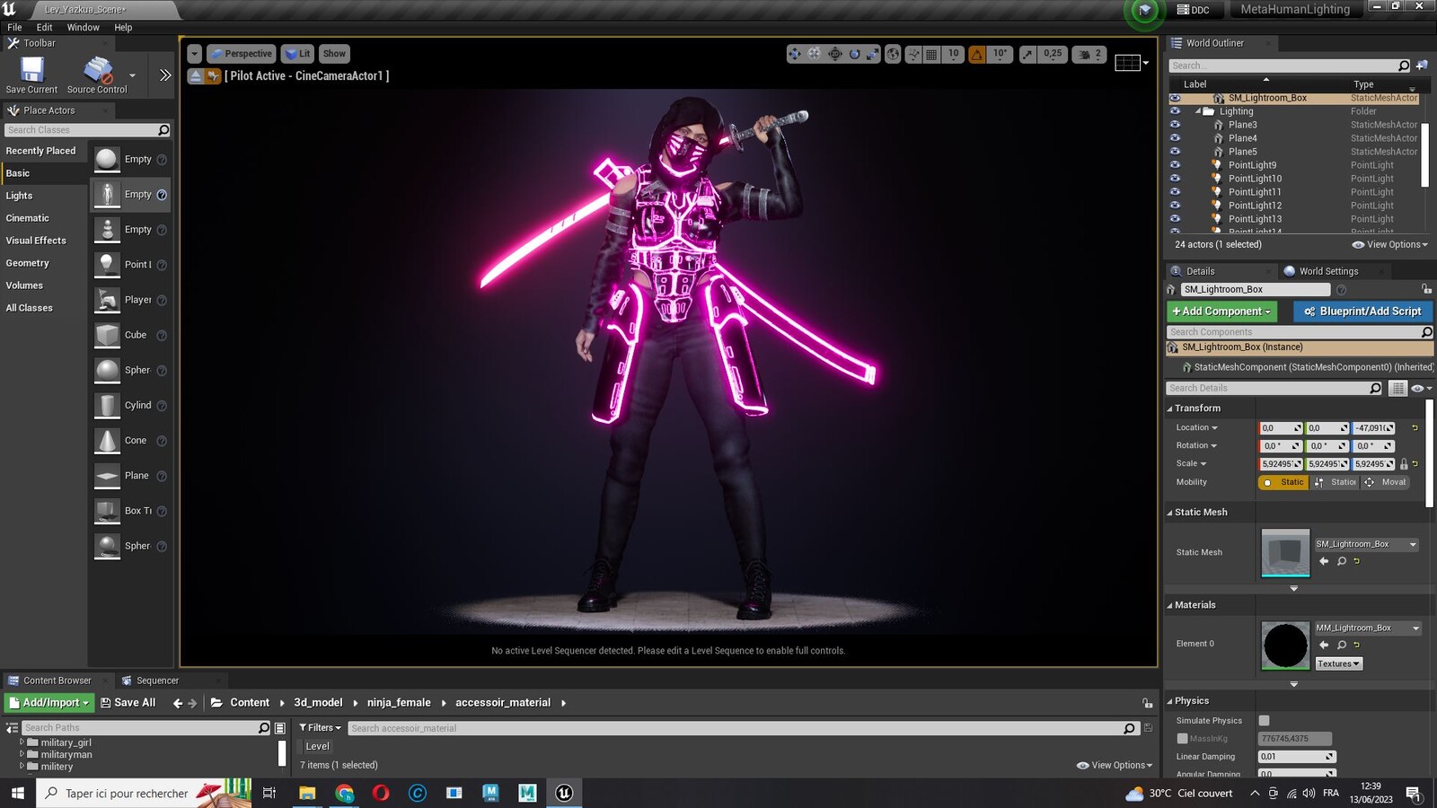Open viewport options dropdown arrow
The image size is (1437, 808).
(194, 54)
